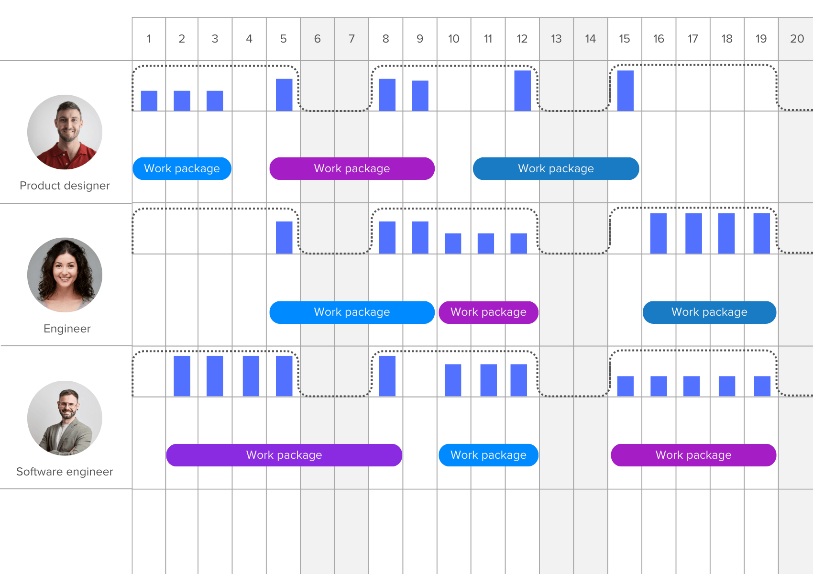Click Engineer's workload bar on day 10

coord(453,243)
